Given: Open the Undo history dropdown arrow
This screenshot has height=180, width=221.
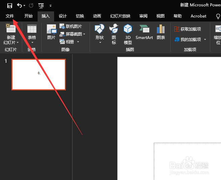Looking at the screenshot, I should click(25, 6).
